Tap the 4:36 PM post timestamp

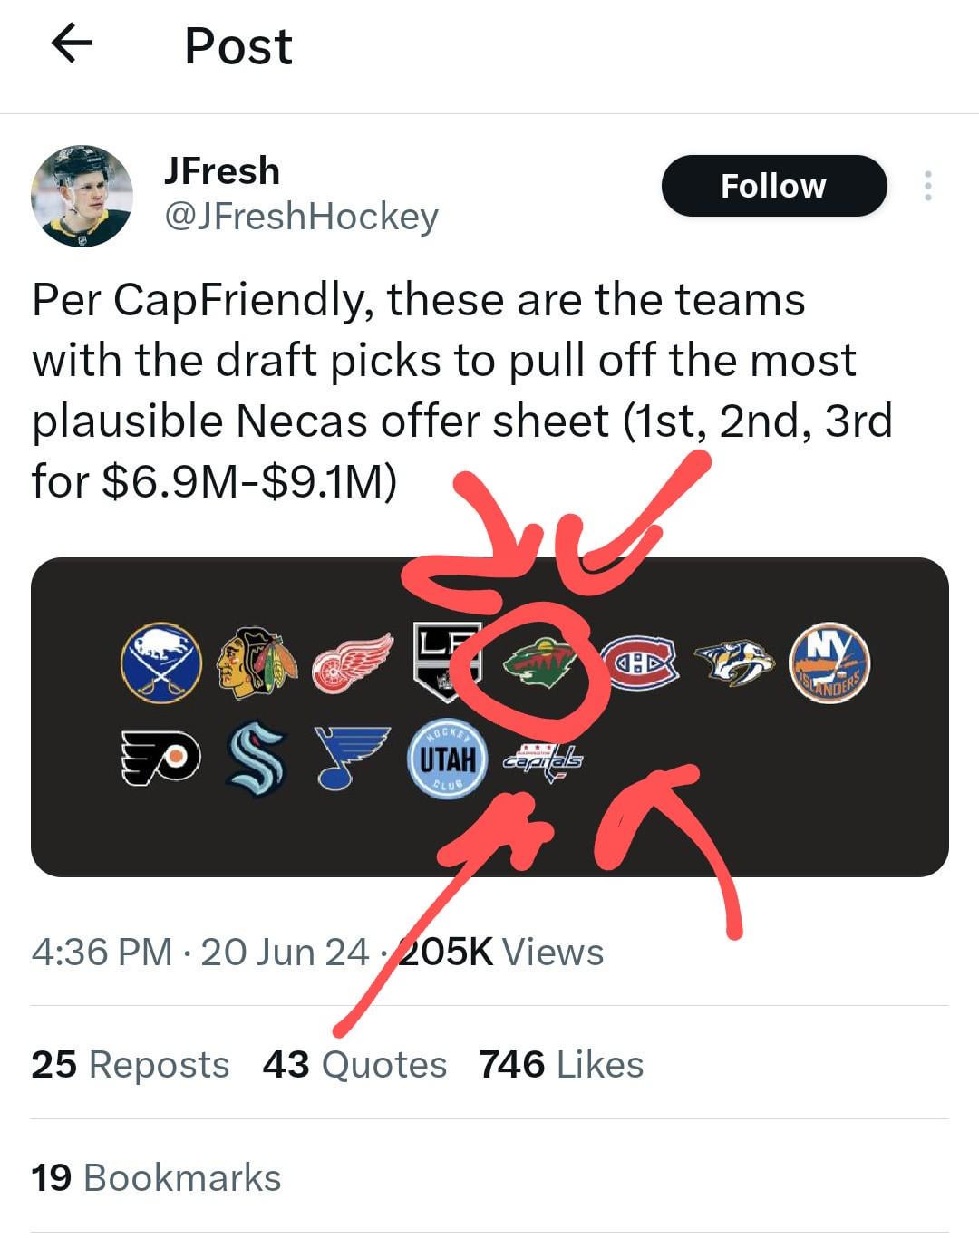pos(102,953)
